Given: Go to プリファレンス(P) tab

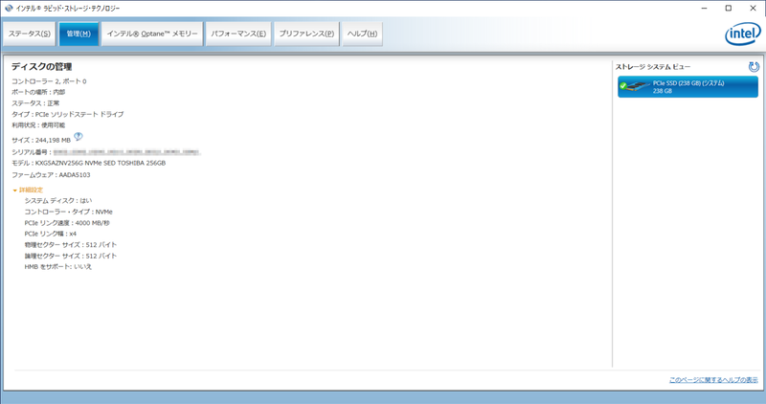Looking at the screenshot, I should coord(306,34).
